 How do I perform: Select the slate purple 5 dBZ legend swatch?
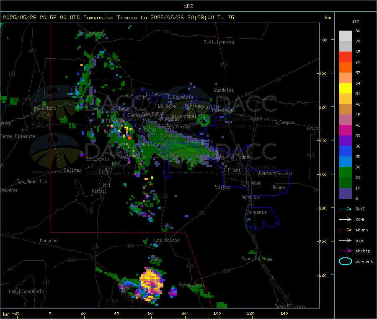click(x=345, y=193)
